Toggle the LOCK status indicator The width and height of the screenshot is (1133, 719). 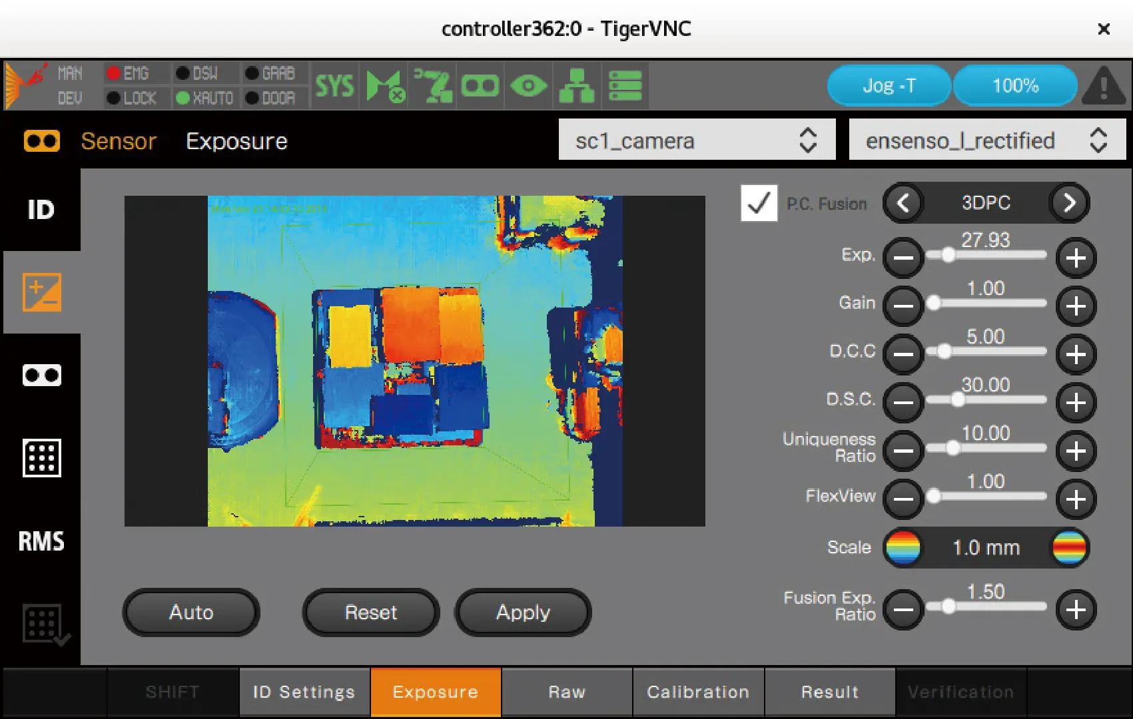(132, 99)
